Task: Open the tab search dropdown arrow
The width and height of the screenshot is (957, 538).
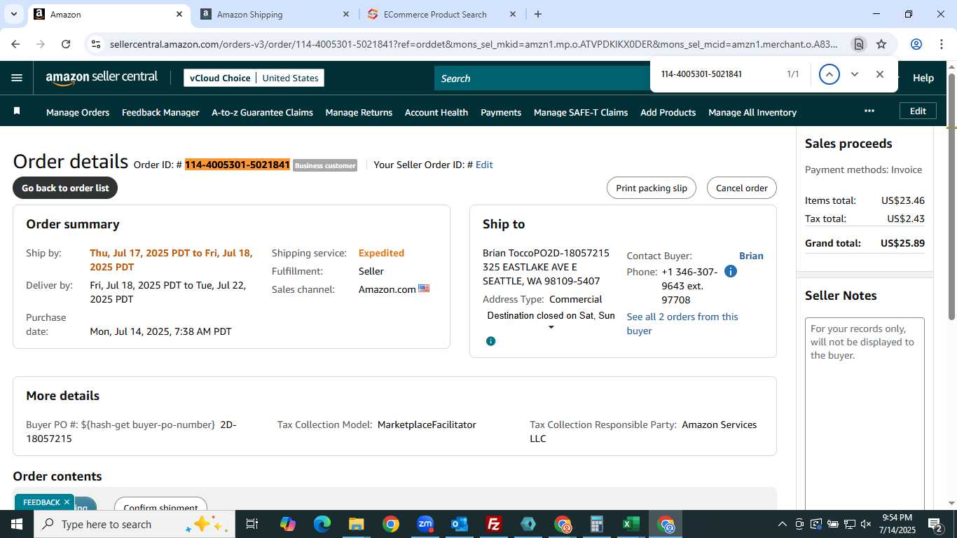Action: tap(13, 14)
